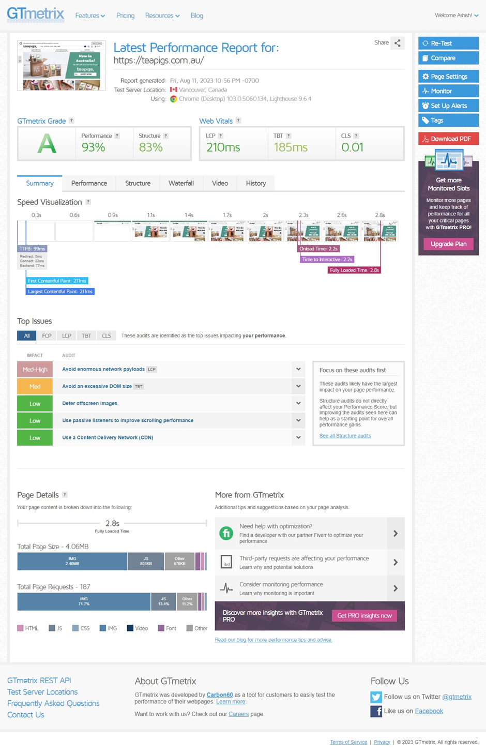The width and height of the screenshot is (486, 752).
Task: Click the help icon beside Page Details
Action: [65, 495]
